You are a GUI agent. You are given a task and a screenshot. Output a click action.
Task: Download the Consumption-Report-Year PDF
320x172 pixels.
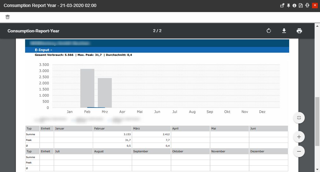[284, 31]
